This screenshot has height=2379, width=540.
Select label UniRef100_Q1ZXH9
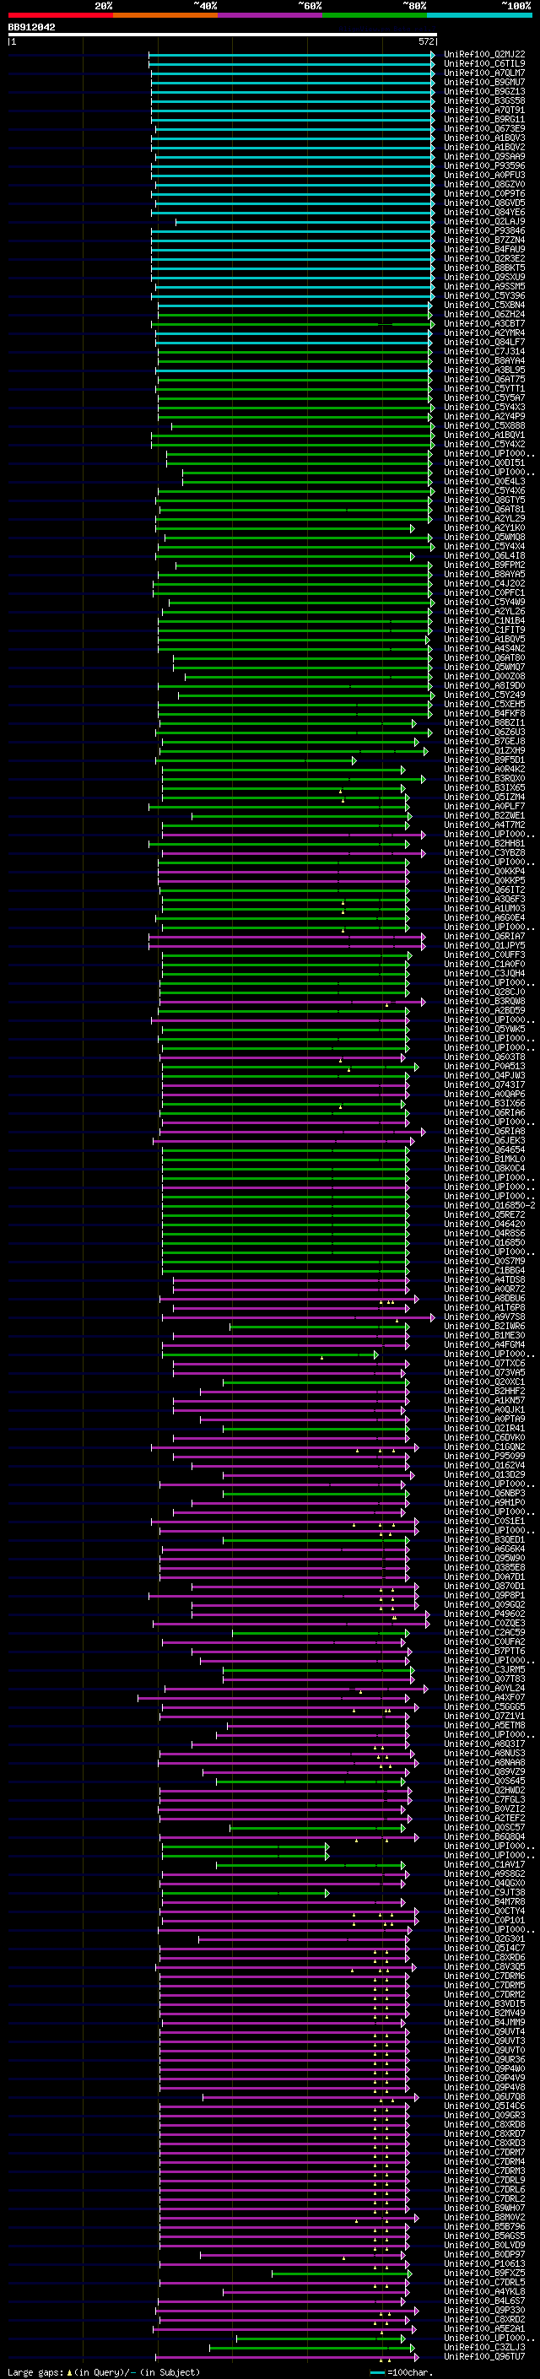[484, 751]
